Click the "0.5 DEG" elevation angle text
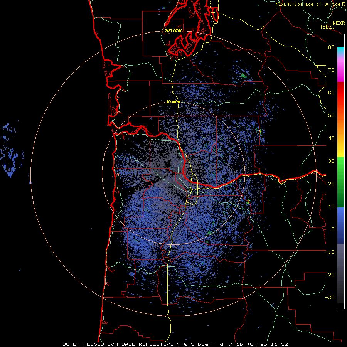The height and width of the screenshot is (347, 347). [196, 344]
